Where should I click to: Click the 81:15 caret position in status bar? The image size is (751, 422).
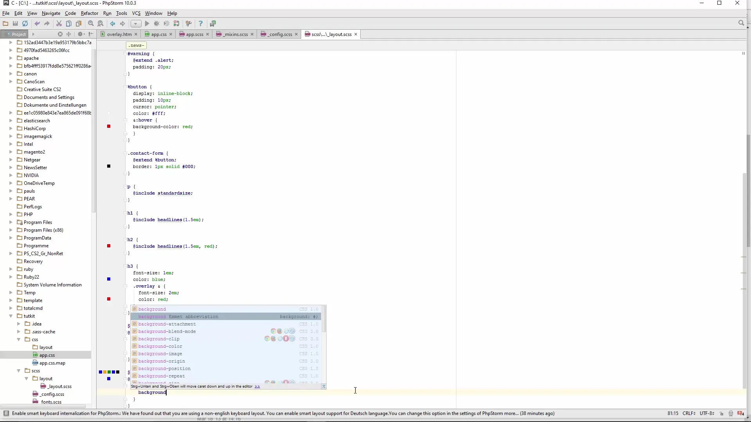pos(673,413)
